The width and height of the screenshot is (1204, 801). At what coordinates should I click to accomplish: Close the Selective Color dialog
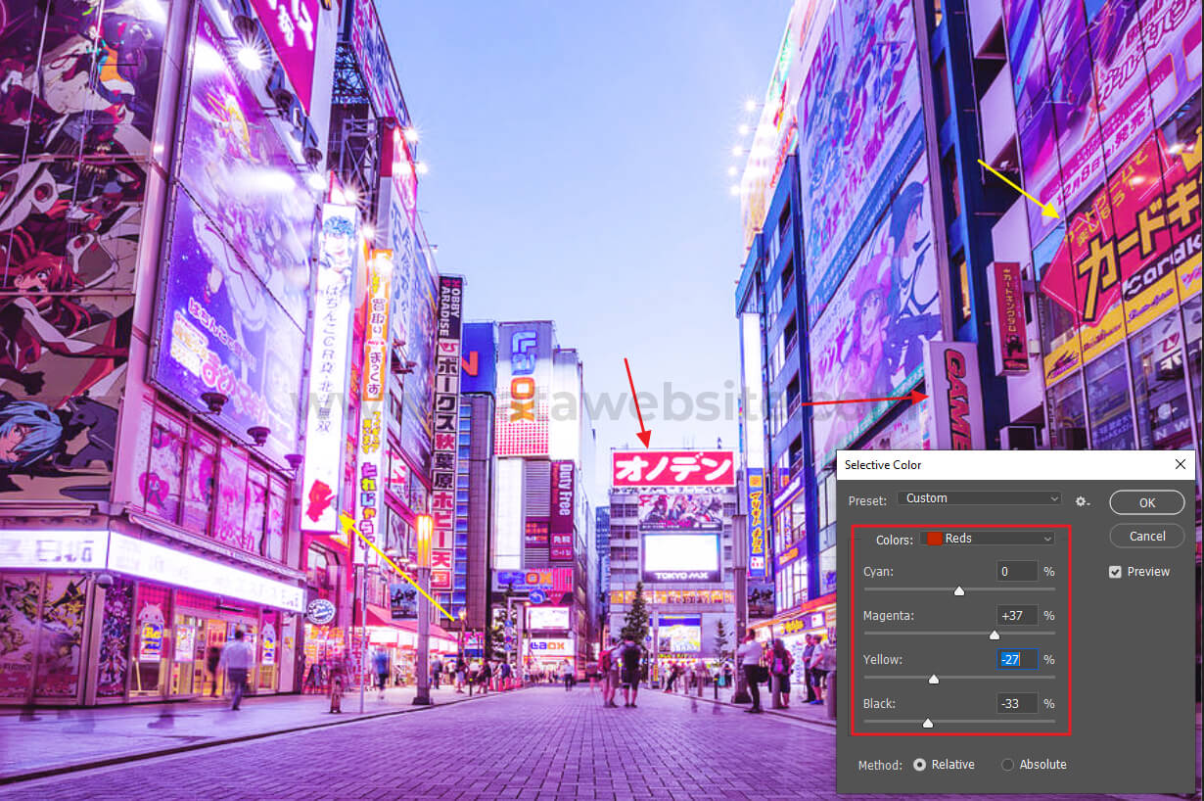pos(1180,464)
